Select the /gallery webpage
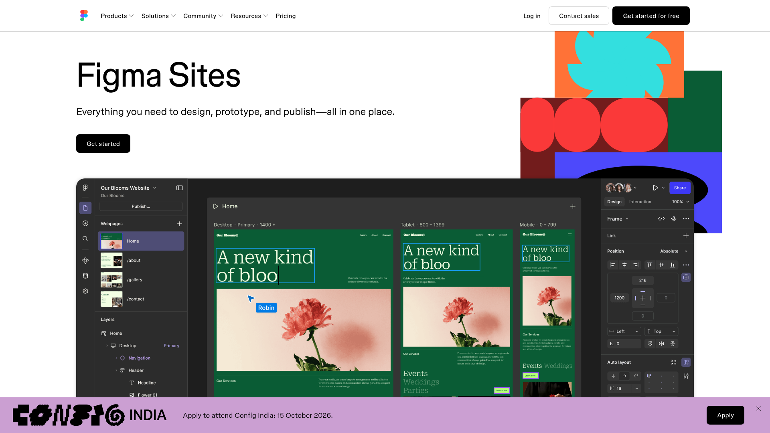Viewport: 770px width, 433px height. [141, 279]
